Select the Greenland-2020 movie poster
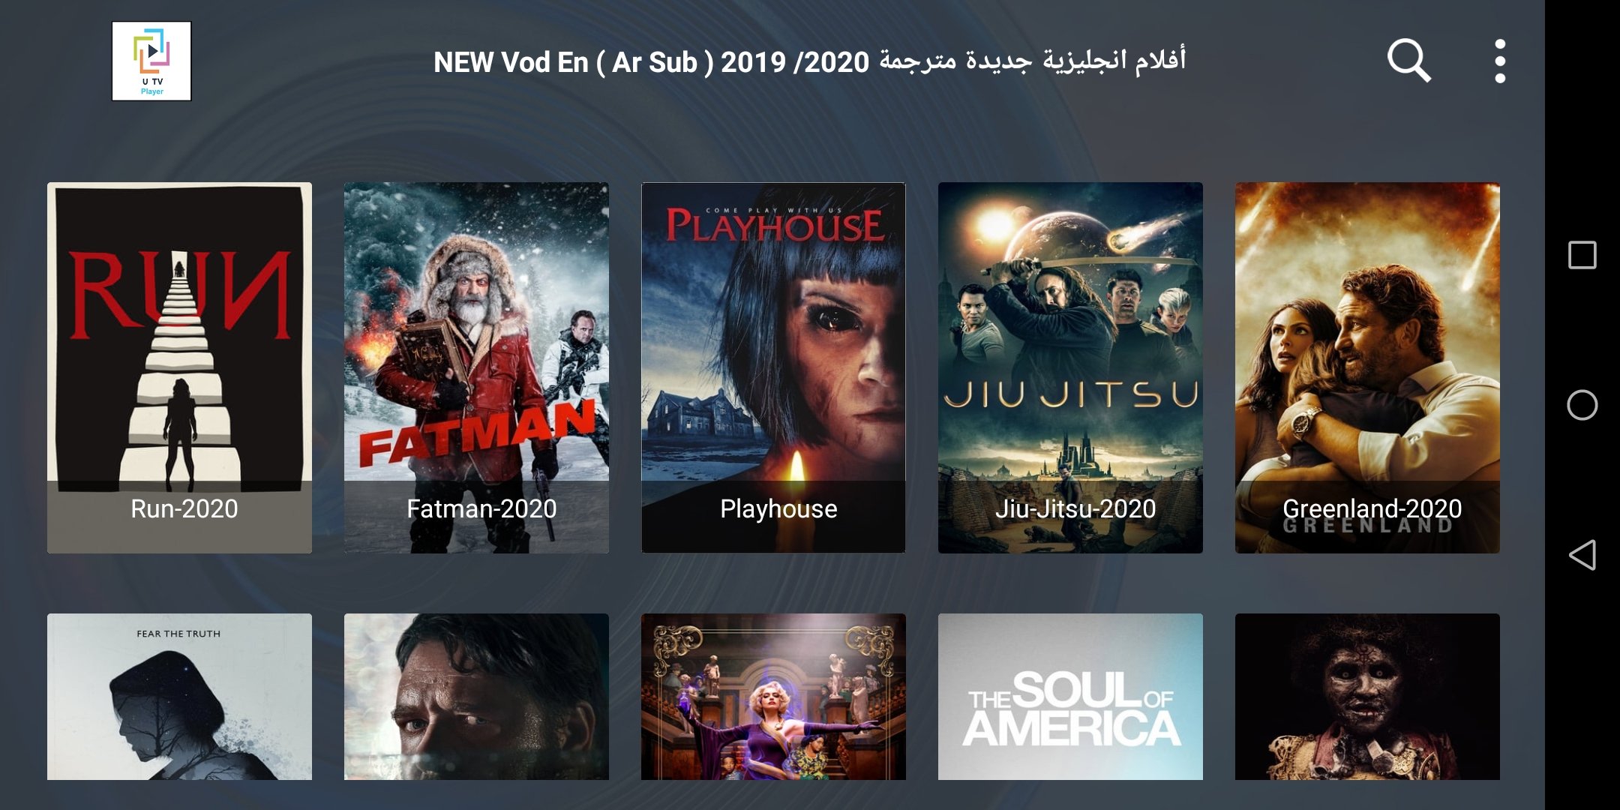Screen dimensions: 1620x810 point(1367,367)
